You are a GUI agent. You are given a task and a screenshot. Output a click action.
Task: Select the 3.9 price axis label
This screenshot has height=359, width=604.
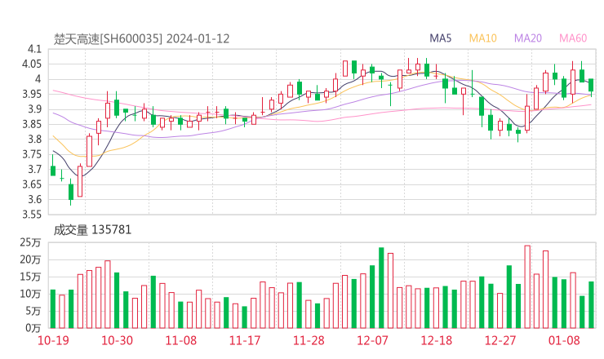34,109
